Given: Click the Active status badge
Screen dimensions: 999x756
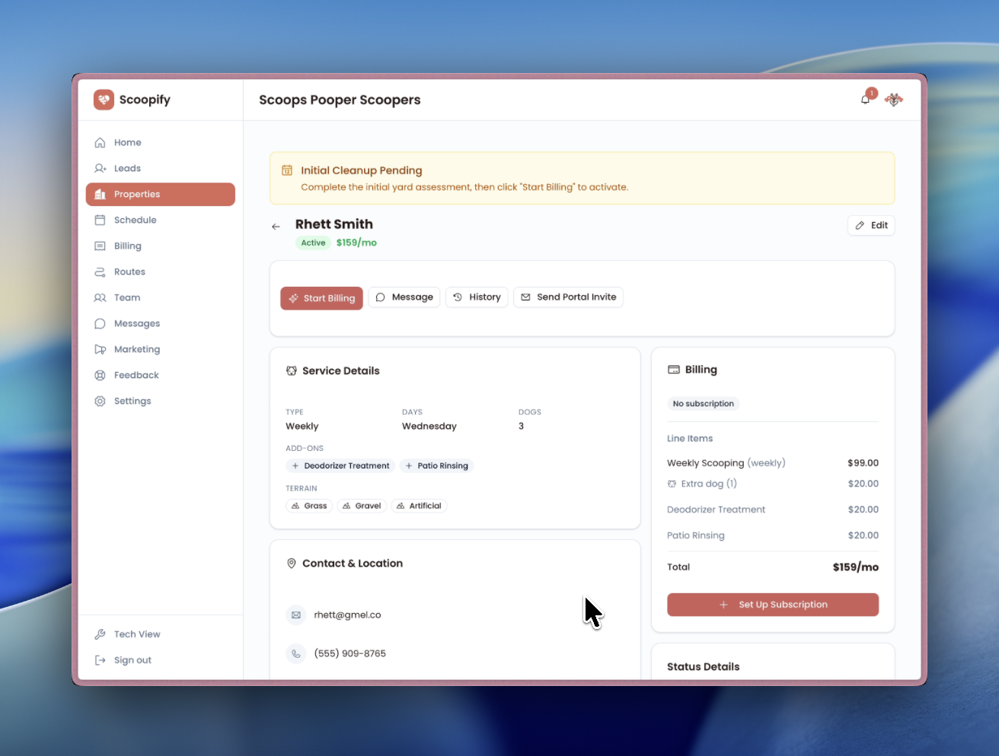Looking at the screenshot, I should [313, 243].
